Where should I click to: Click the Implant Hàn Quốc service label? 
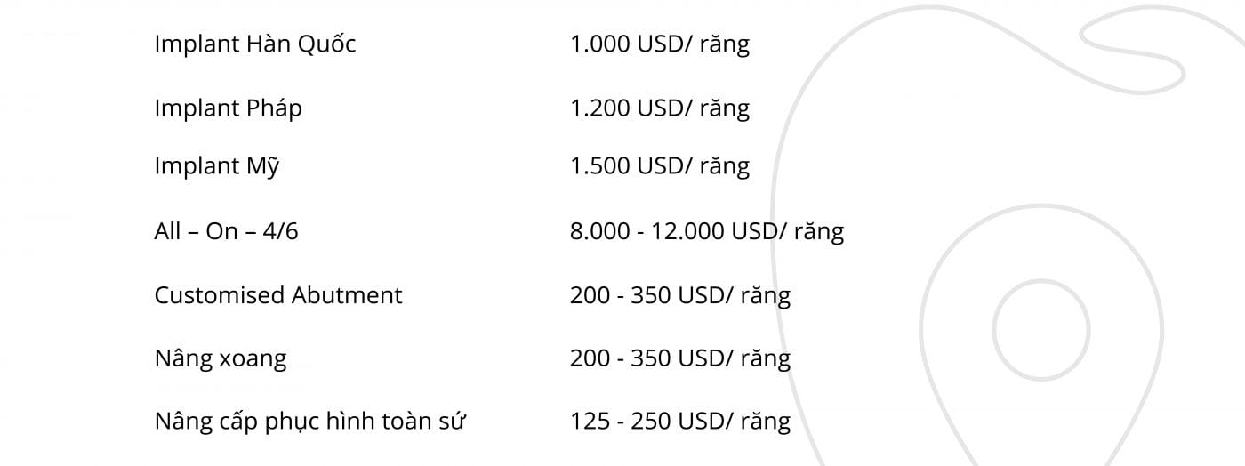click(x=255, y=44)
